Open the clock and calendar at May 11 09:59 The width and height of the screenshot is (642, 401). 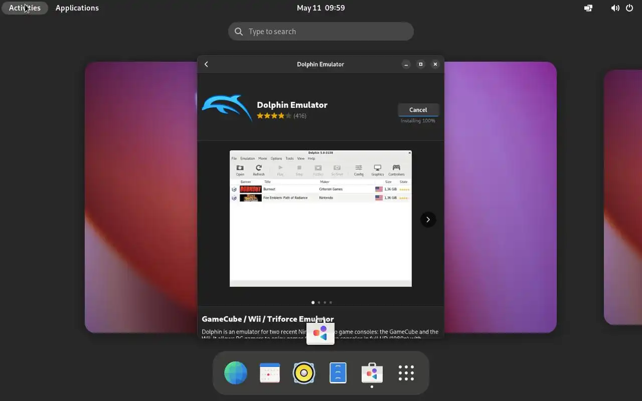[320, 8]
